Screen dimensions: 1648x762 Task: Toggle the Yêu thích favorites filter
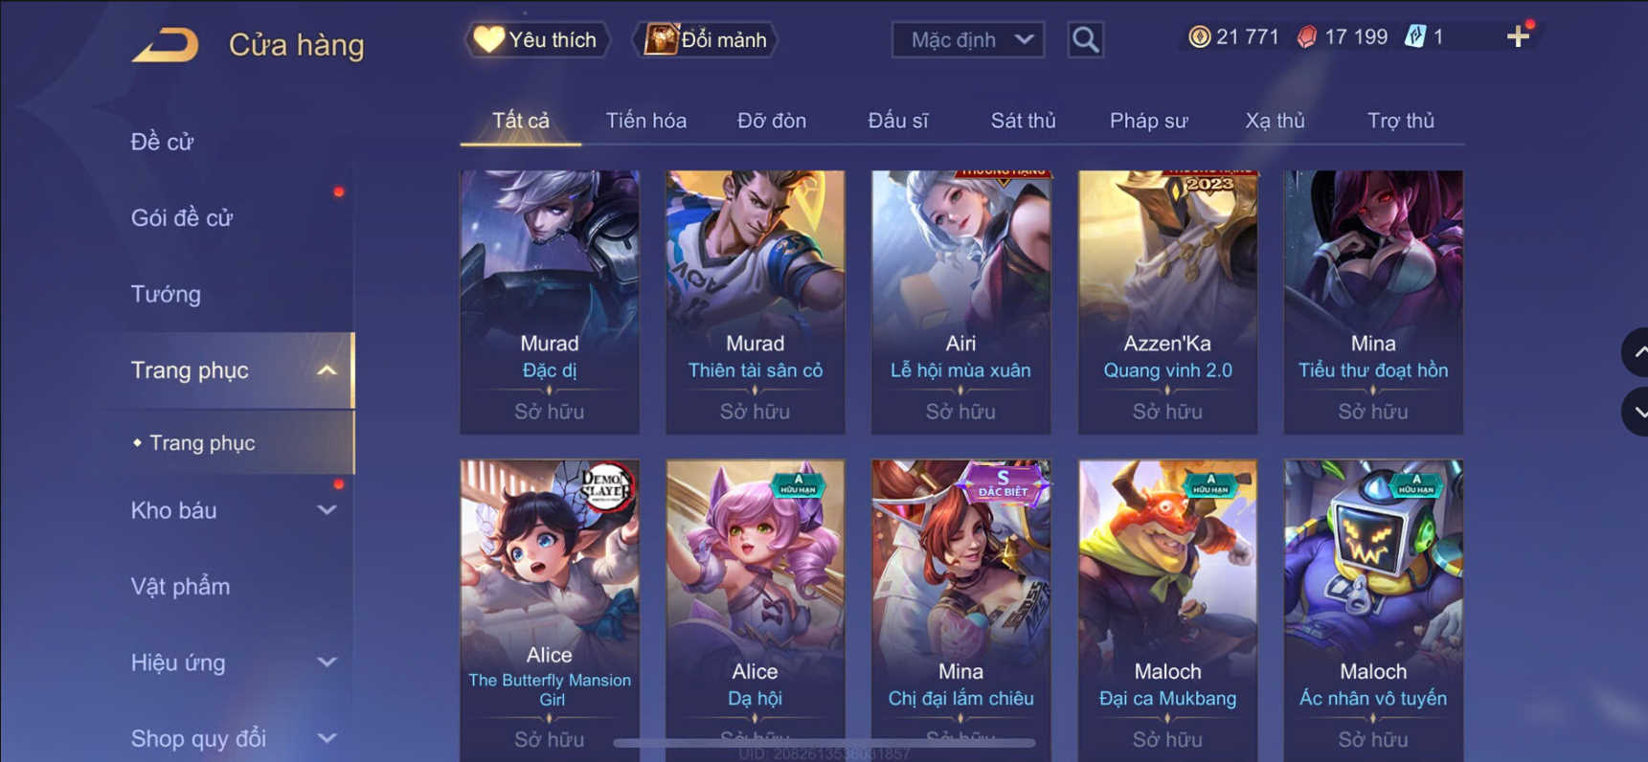click(537, 40)
